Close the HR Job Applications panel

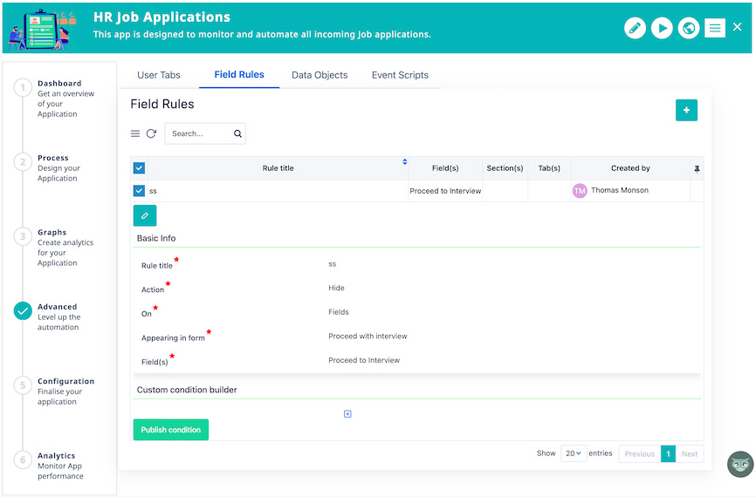[x=737, y=27]
